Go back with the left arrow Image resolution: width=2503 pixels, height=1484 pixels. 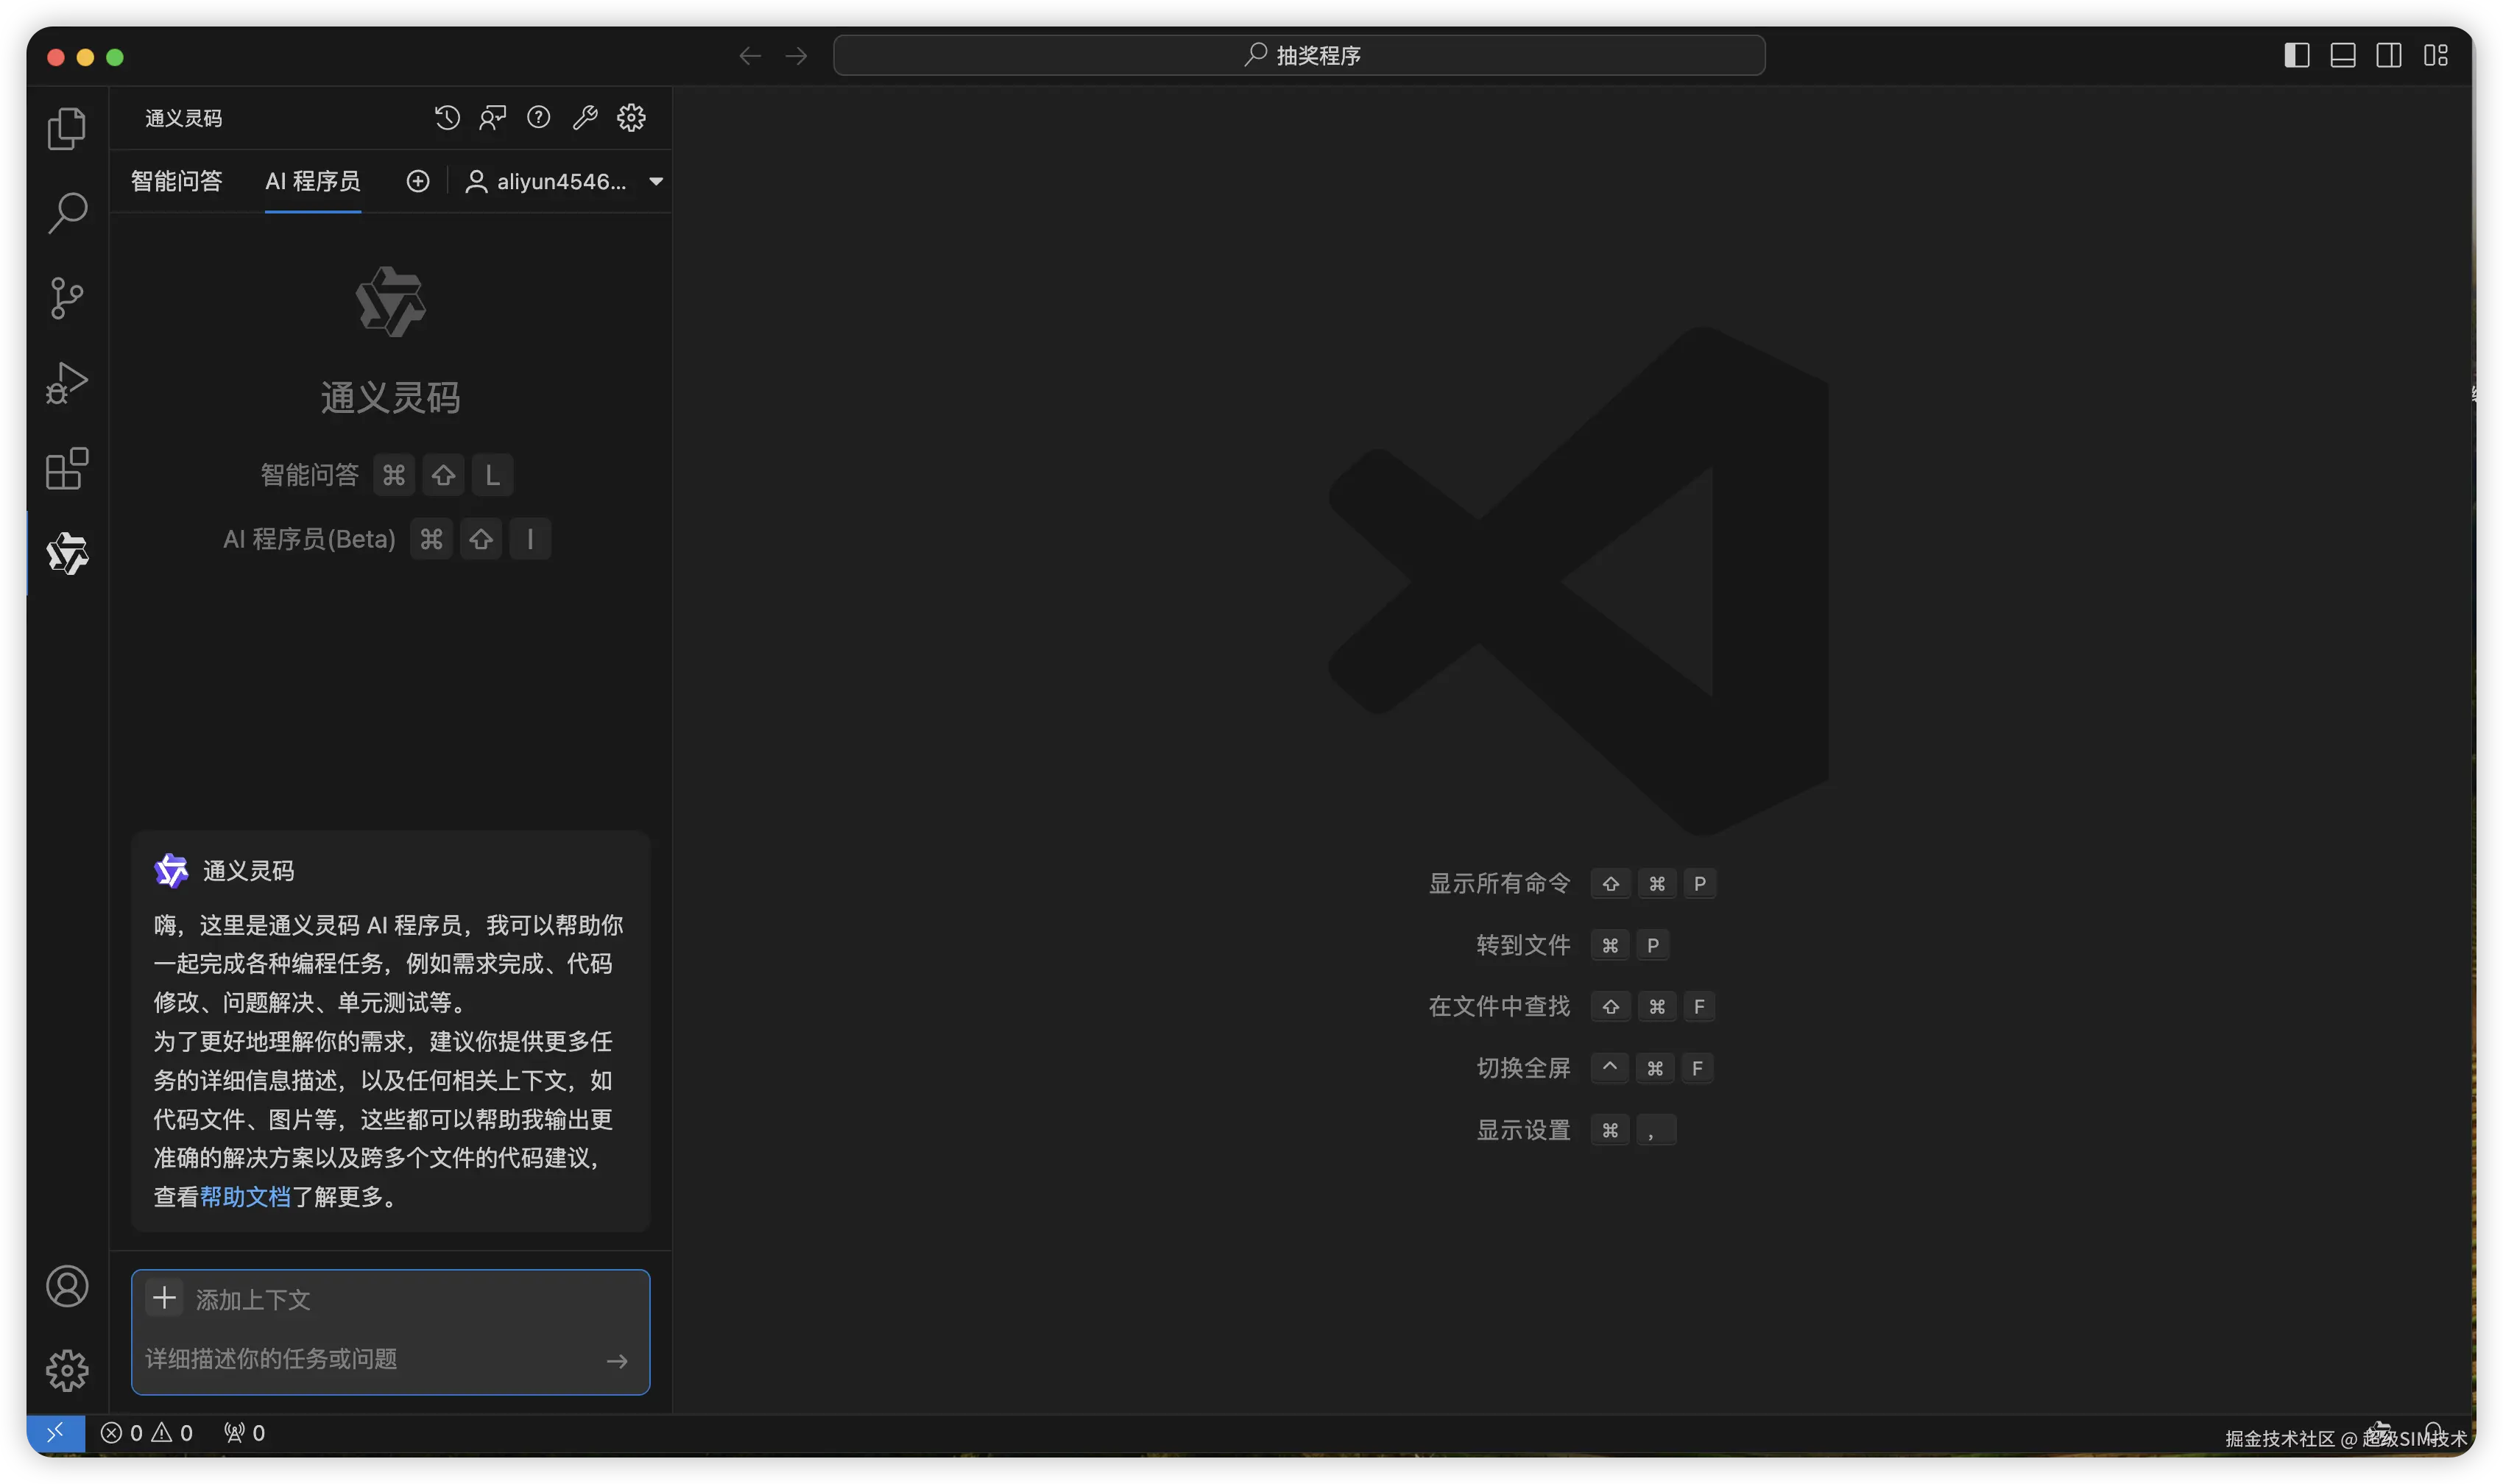(x=750, y=56)
